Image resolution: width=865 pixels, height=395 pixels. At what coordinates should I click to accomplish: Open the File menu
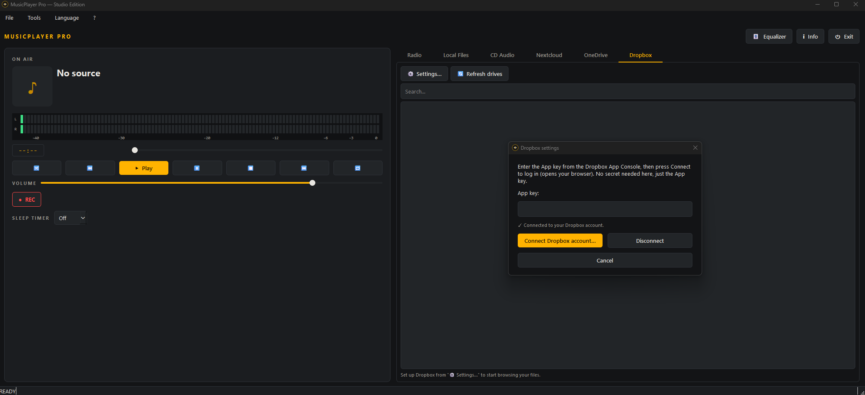click(9, 18)
